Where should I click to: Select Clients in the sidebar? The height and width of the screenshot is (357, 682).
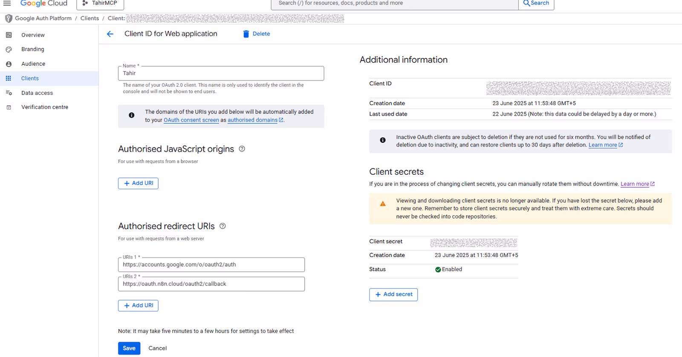(x=49, y=78)
